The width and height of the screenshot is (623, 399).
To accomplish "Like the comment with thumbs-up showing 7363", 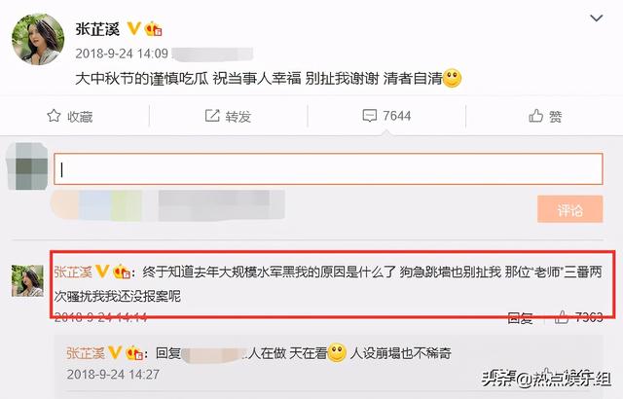I will [562, 317].
